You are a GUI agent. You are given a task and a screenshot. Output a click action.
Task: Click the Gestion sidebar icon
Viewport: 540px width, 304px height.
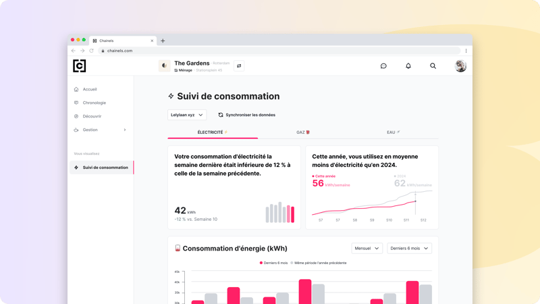(76, 130)
